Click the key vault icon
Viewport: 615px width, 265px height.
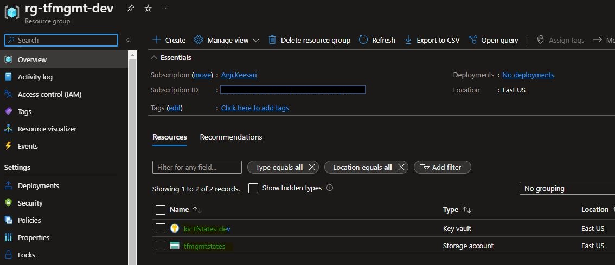tap(175, 228)
